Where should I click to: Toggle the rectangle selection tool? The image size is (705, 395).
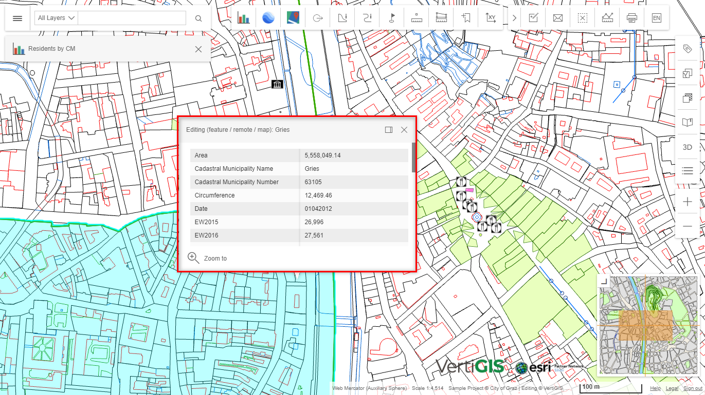(582, 17)
